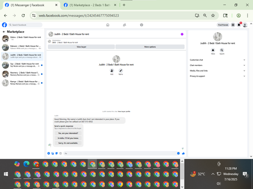Open Say's unread house rental chat
253x189 pixels.
(x=22, y=65)
